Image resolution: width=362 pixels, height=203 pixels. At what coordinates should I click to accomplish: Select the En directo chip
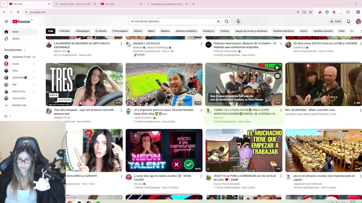point(101,31)
